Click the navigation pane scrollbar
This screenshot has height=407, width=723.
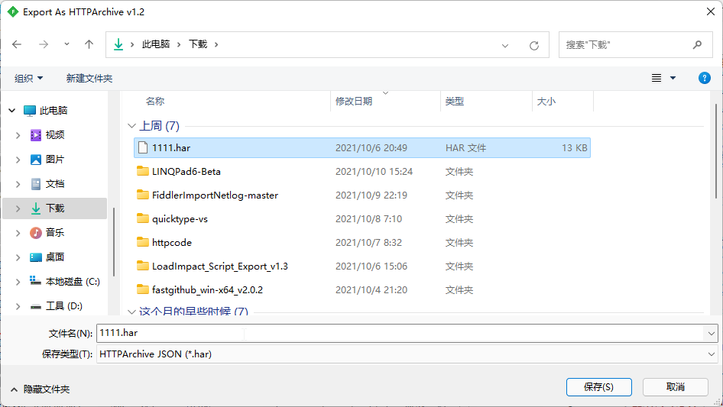(113, 242)
